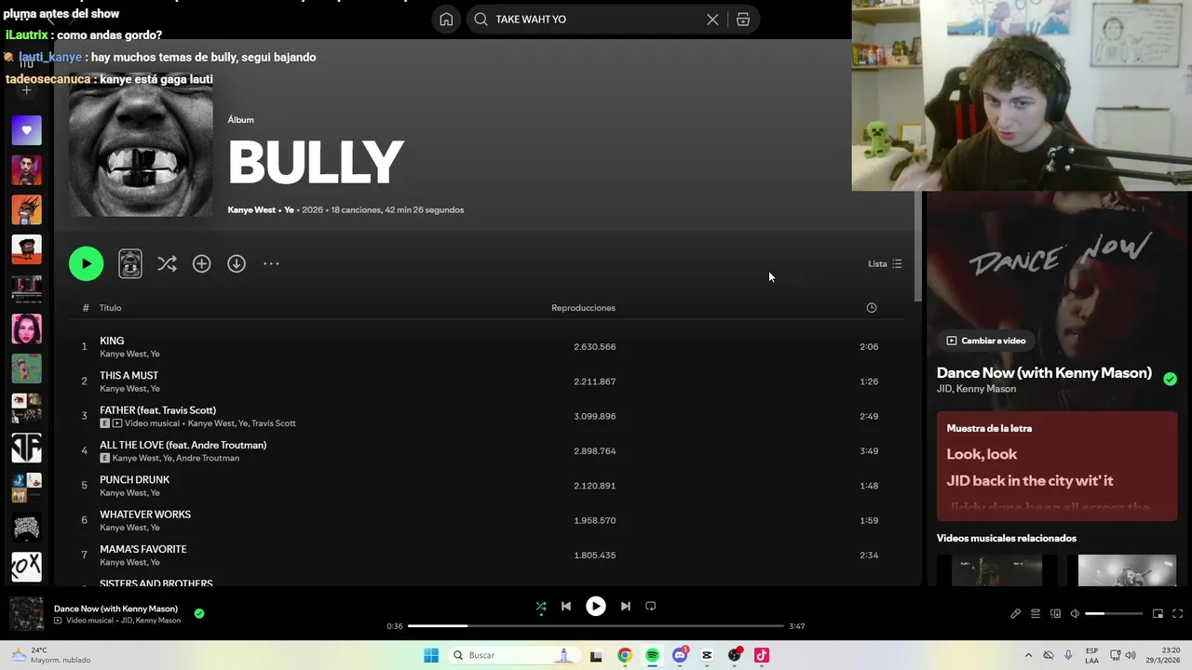Open the miniplayer icon
Image resolution: width=1192 pixels, height=670 pixels.
pyautogui.click(x=1158, y=614)
